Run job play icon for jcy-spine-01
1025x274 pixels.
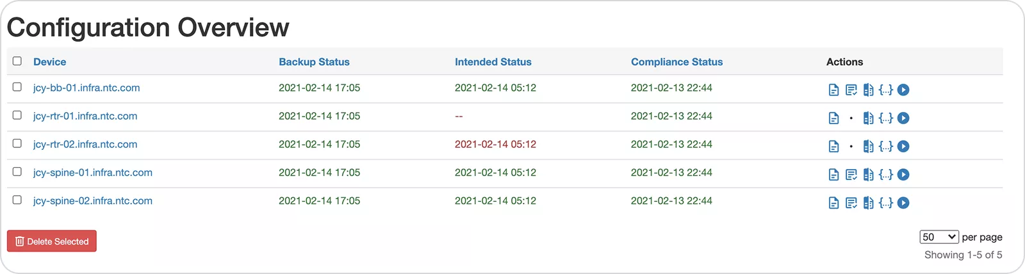point(903,175)
